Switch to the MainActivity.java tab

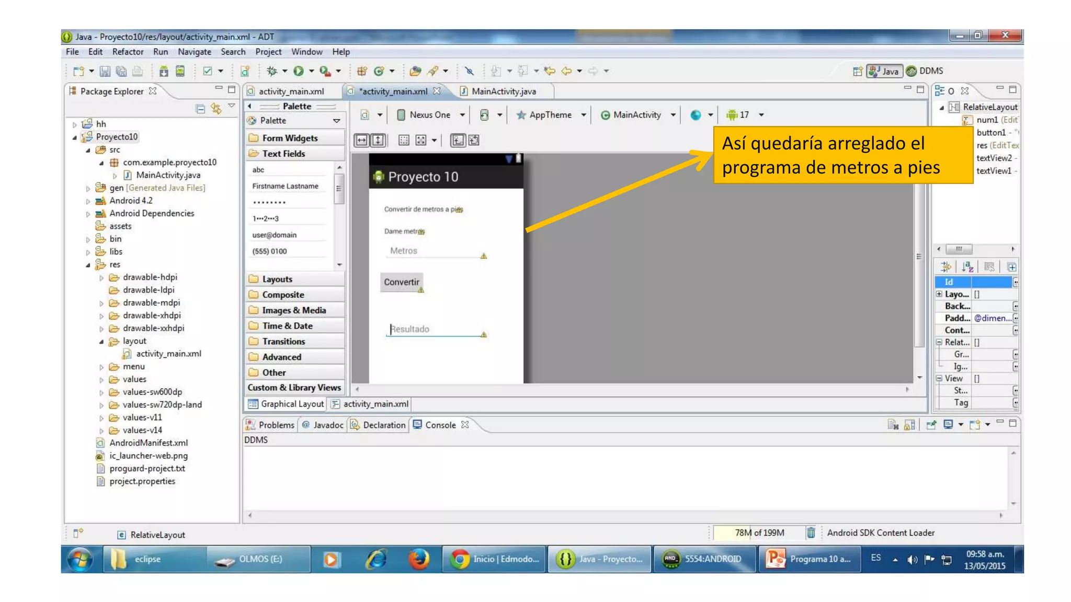pyautogui.click(x=503, y=91)
